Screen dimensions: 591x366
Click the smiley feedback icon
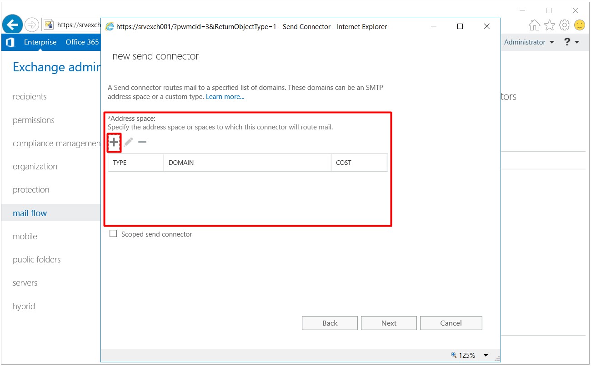click(x=580, y=25)
